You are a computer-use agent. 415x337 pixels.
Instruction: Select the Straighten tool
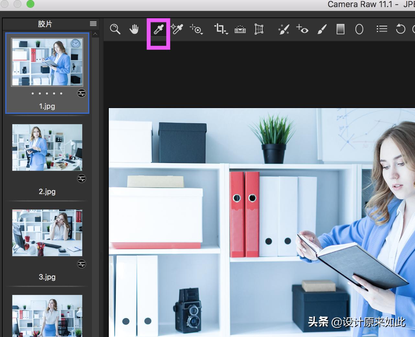click(x=240, y=29)
